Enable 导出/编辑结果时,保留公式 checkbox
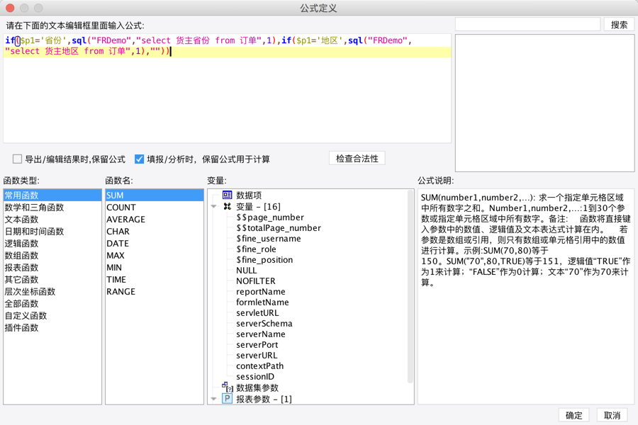The height and width of the screenshot is (425, 638). tap(17, 159)
